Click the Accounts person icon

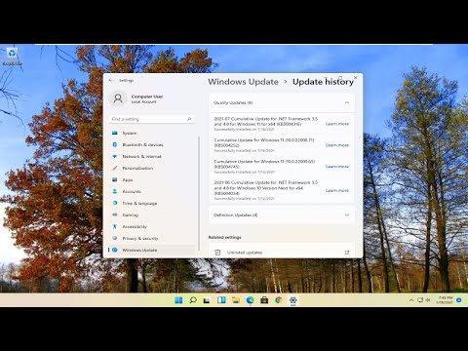pos(115,191)
